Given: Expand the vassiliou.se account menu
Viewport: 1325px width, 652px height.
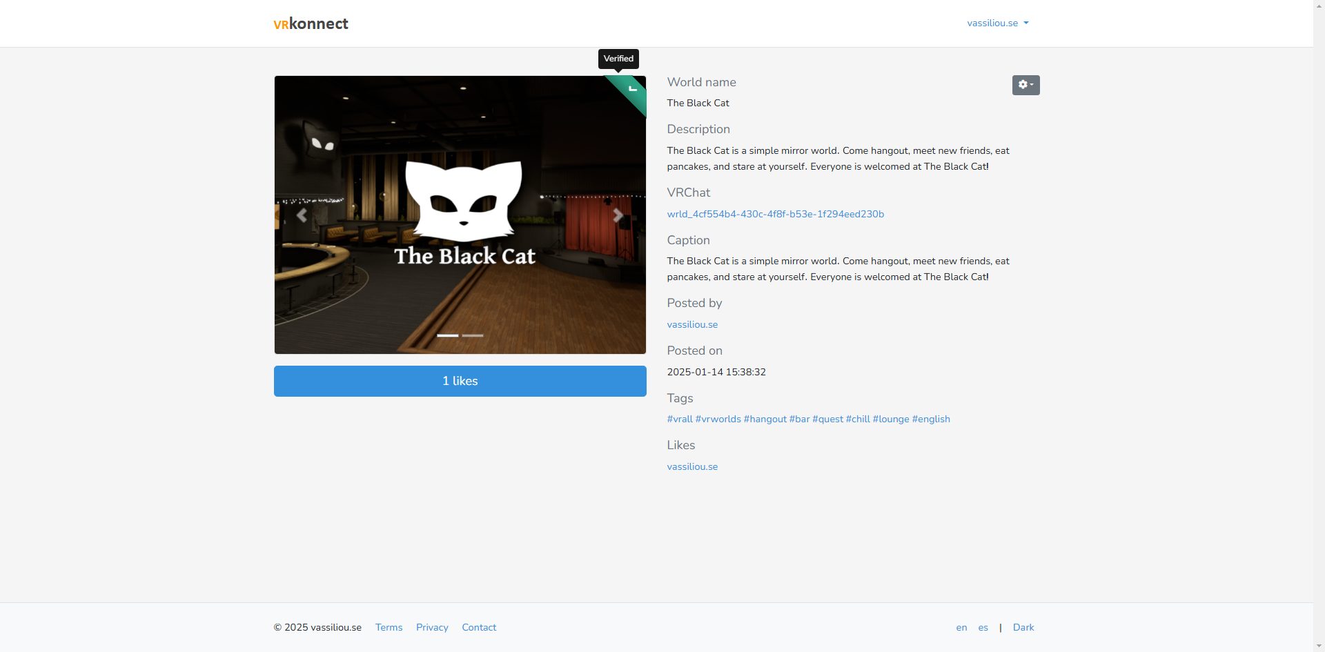Looking at the screenshot, I should (x=997, y=23).
